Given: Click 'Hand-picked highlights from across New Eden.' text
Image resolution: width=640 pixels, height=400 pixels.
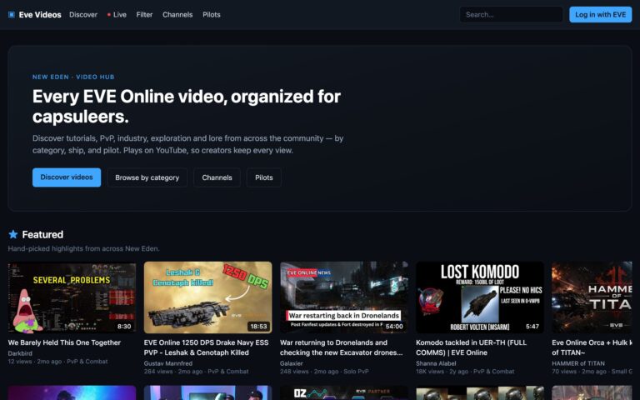Looking at the screenshot, I should 83,248.
